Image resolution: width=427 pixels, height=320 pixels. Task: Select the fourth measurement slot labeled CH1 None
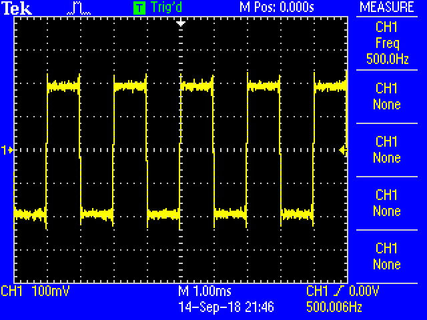(x=387, y=203)
